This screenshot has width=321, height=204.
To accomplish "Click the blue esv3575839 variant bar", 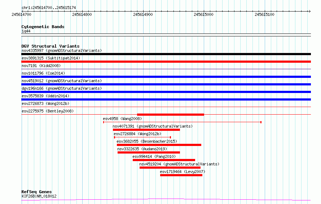I will pyautogui.click(x=166, y=99).
